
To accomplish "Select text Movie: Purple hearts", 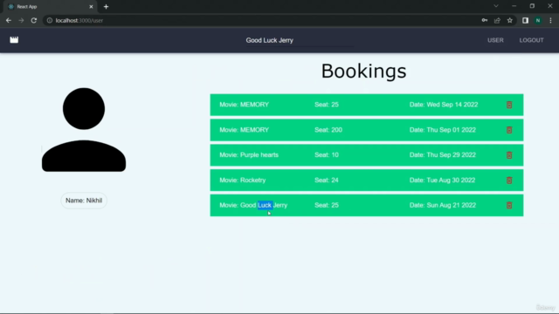I will [x=249, y=155].
